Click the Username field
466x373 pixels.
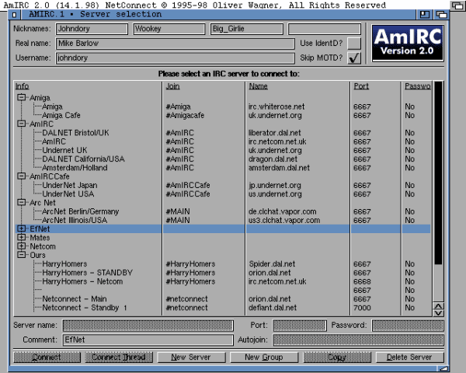(x=176, y=58)
